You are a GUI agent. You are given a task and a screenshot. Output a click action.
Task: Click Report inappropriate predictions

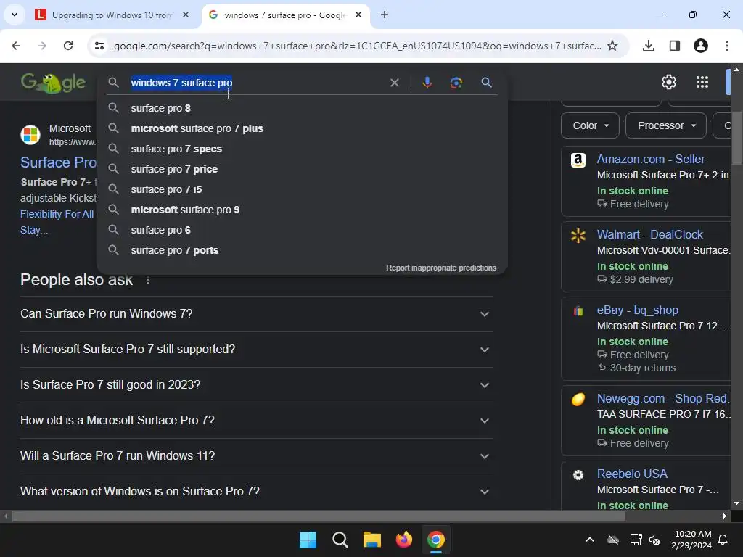pos(441,268)
